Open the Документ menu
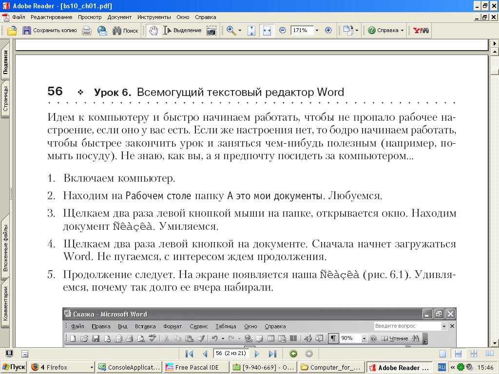 tap(119, 17)
